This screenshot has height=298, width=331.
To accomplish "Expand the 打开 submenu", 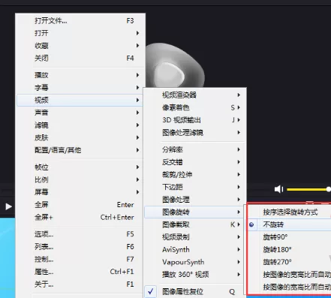I will point(81,33).
